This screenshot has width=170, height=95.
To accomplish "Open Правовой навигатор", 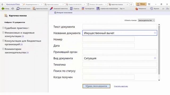I will click(x=59, y=8).
